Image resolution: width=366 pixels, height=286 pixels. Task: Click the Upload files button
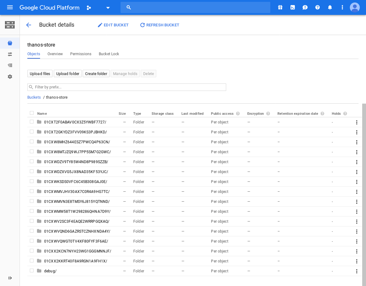[40, 74]
